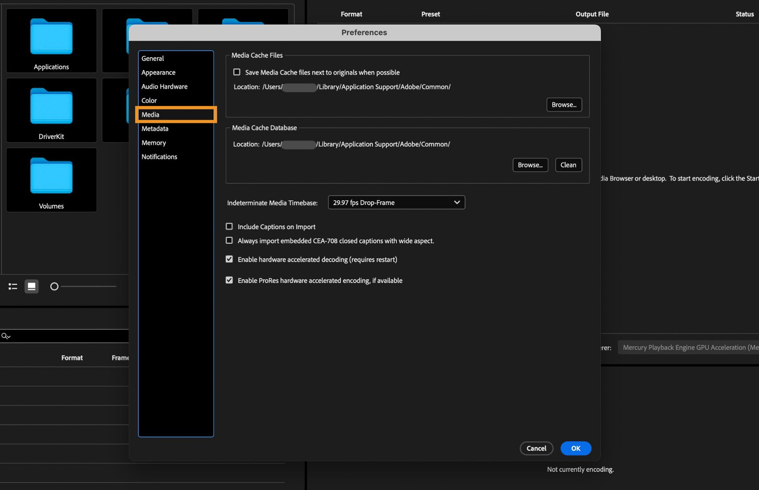759x490 pixels.
Task: Disable hardware accelerated decoding
Action: point(229,259)
